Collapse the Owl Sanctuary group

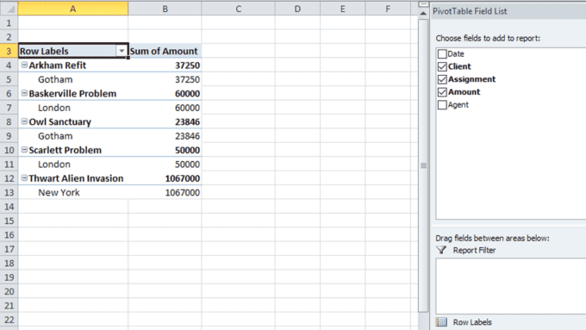coord(24,121)
